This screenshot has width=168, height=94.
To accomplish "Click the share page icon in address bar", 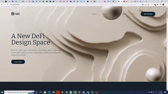I will (146, 5).
